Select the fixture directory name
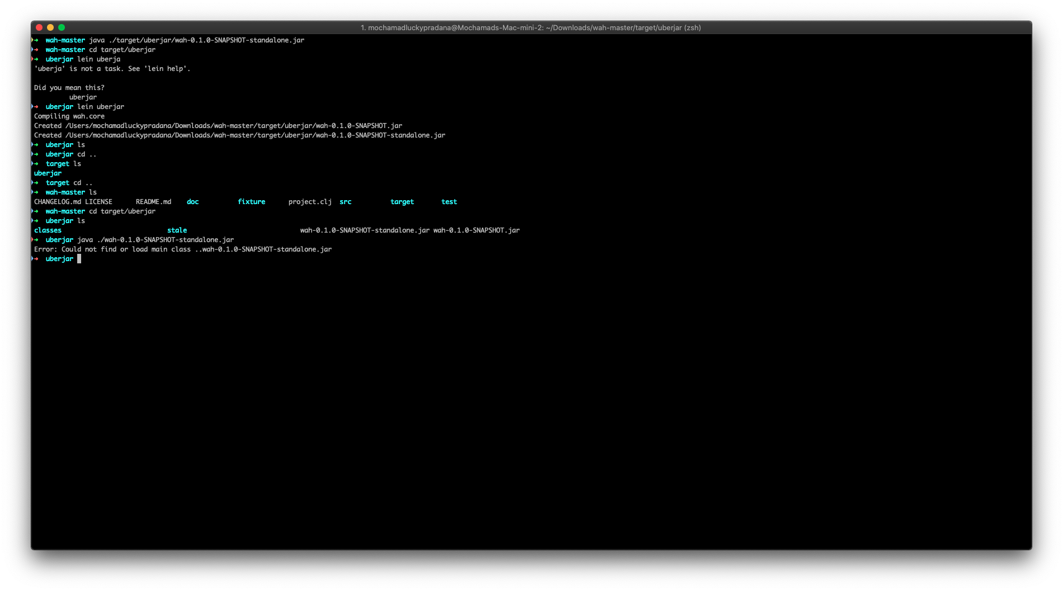This screenshot has height=591, width=1063. (x=252, y=201)
